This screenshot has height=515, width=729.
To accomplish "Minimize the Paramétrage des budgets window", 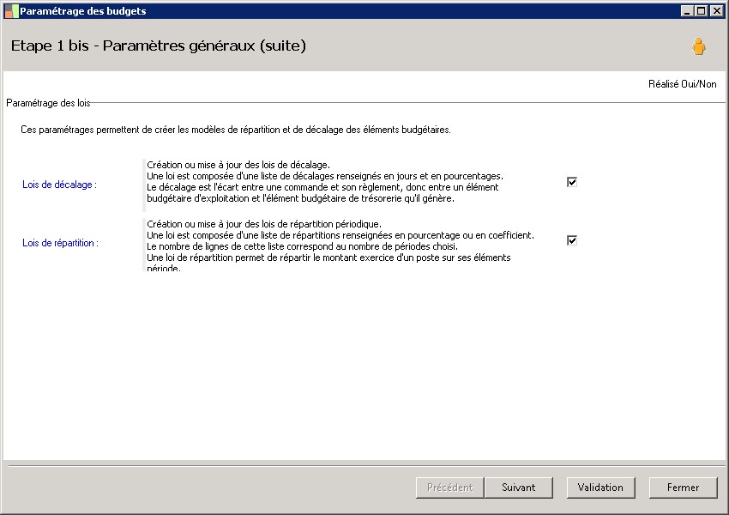I will pyautogui.click(x=688, y=11).
